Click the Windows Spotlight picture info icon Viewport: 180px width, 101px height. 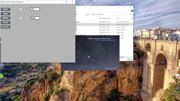tap(177, 88)
